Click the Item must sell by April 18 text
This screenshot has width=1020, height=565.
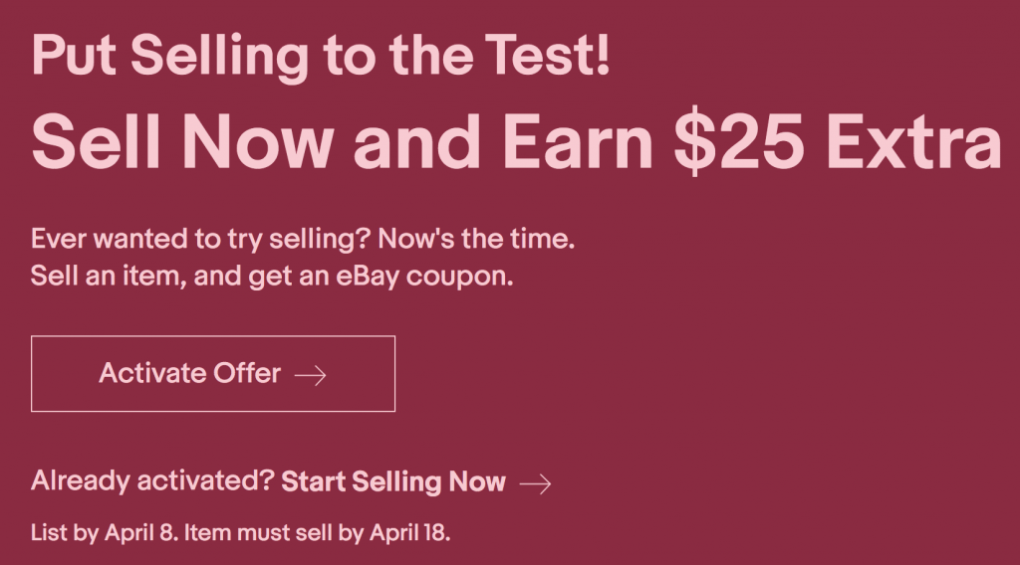click(x=318, y=533)
